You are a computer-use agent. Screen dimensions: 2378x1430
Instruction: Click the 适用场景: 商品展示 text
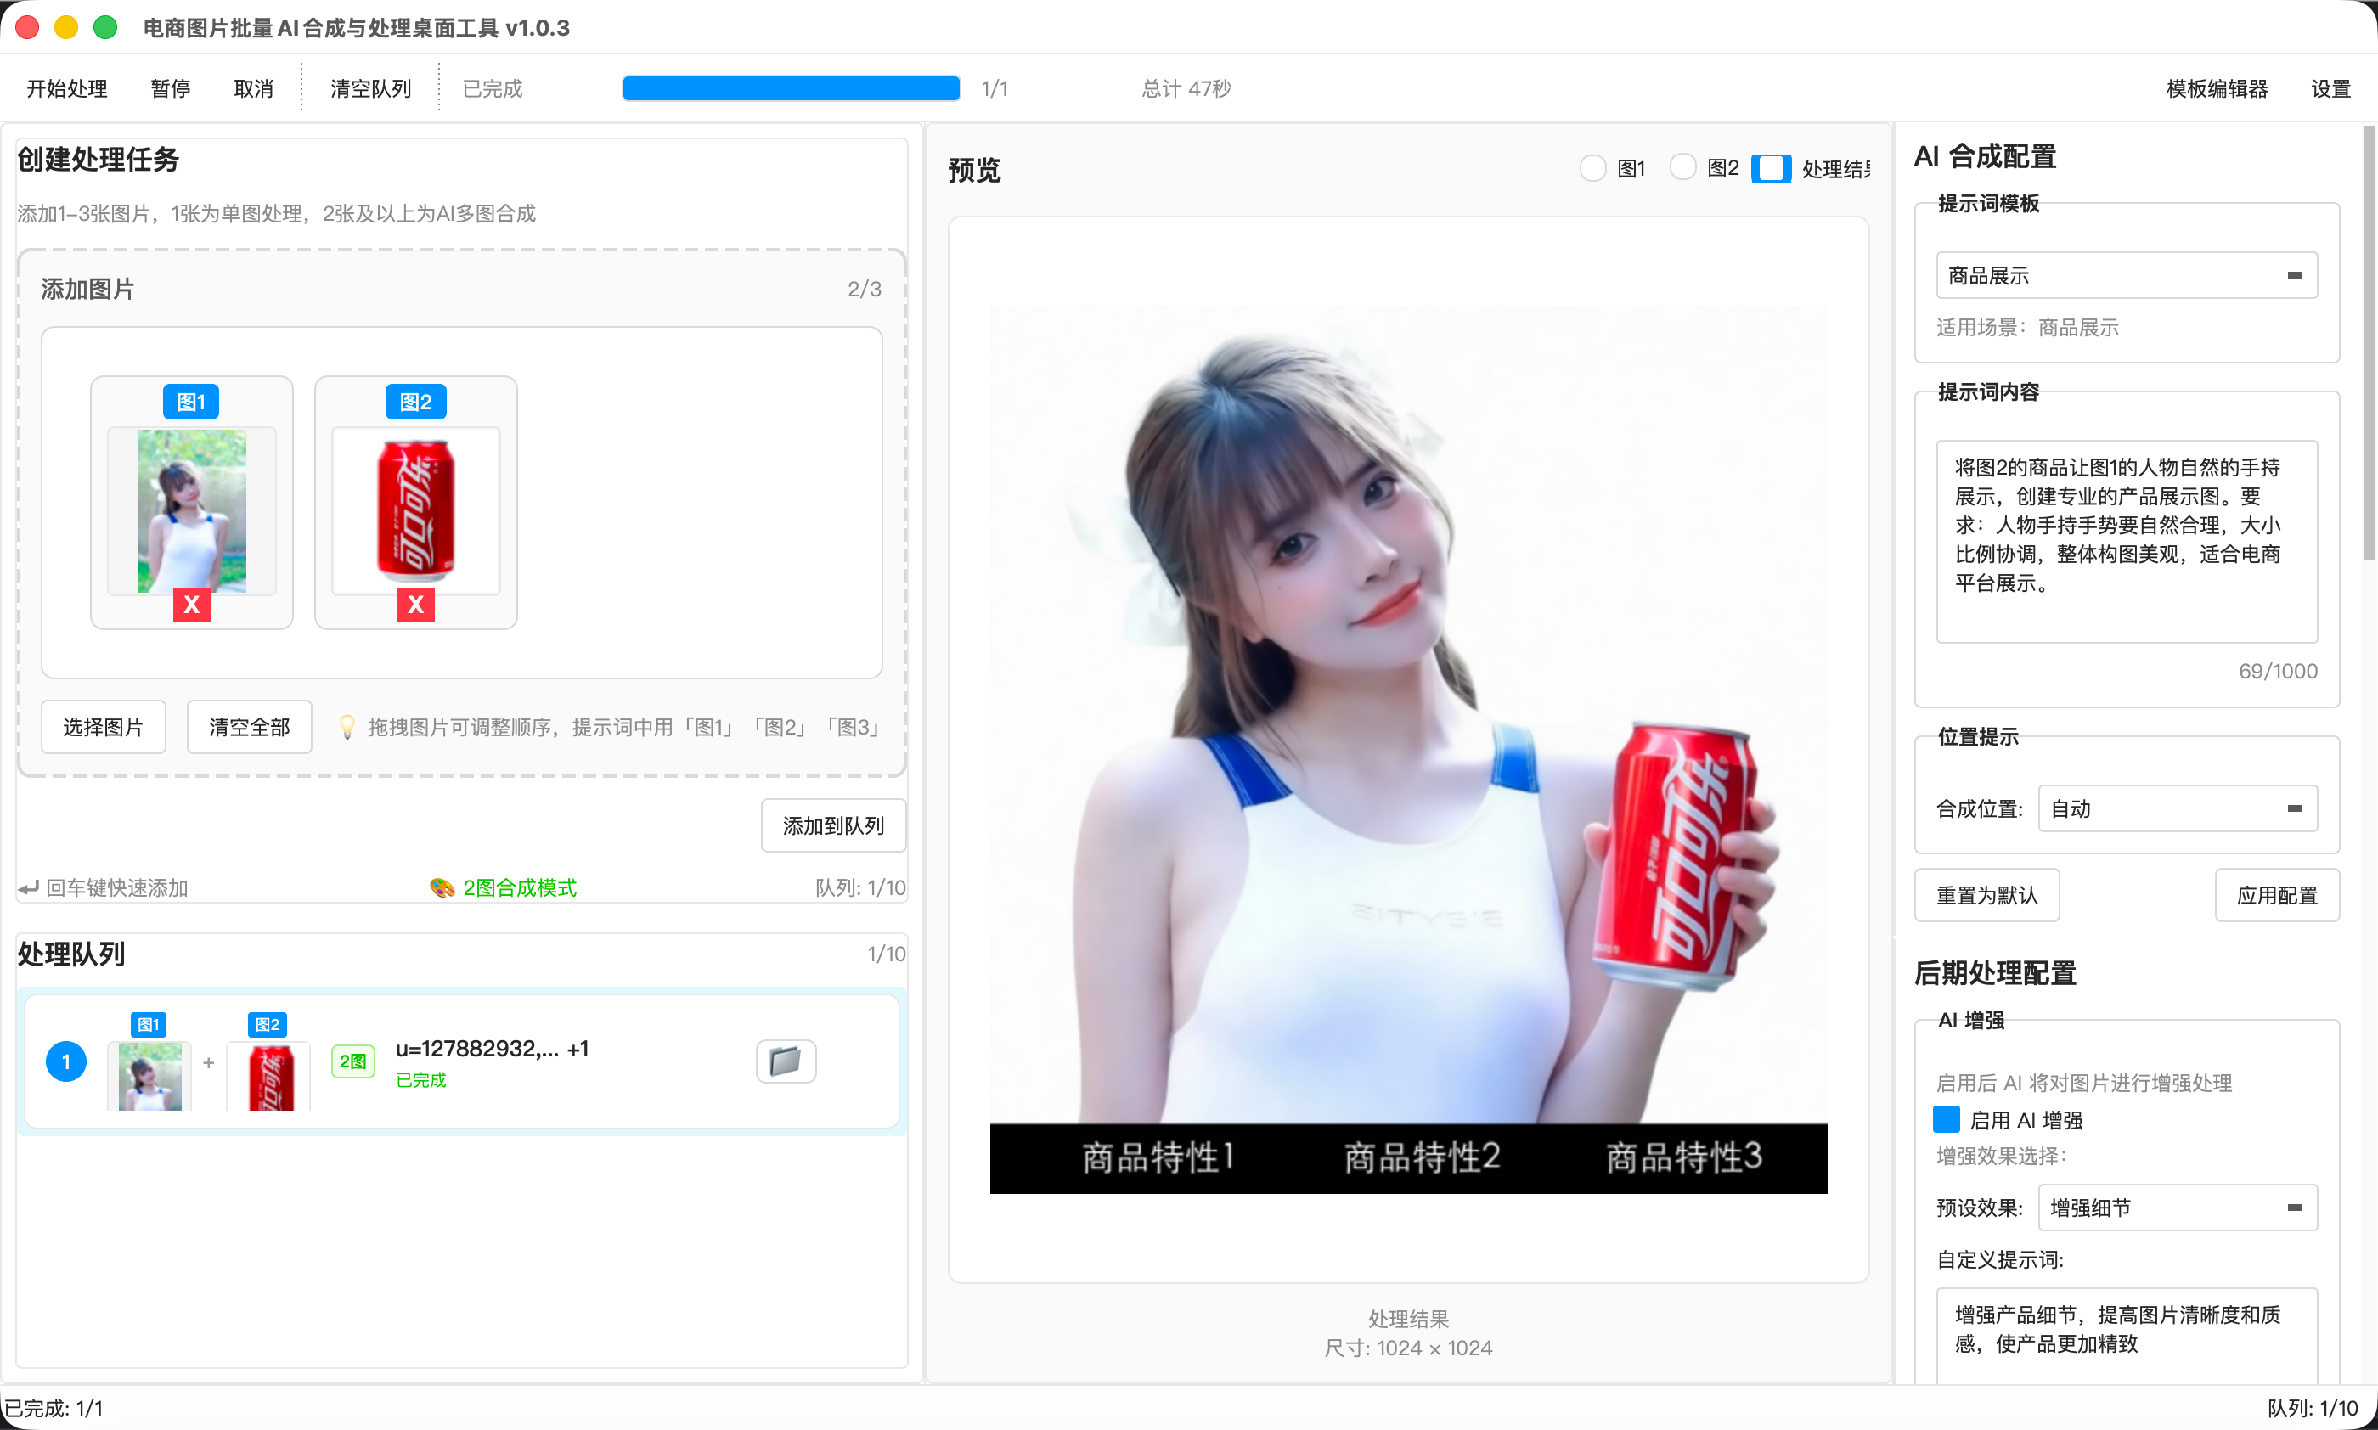2027,328
